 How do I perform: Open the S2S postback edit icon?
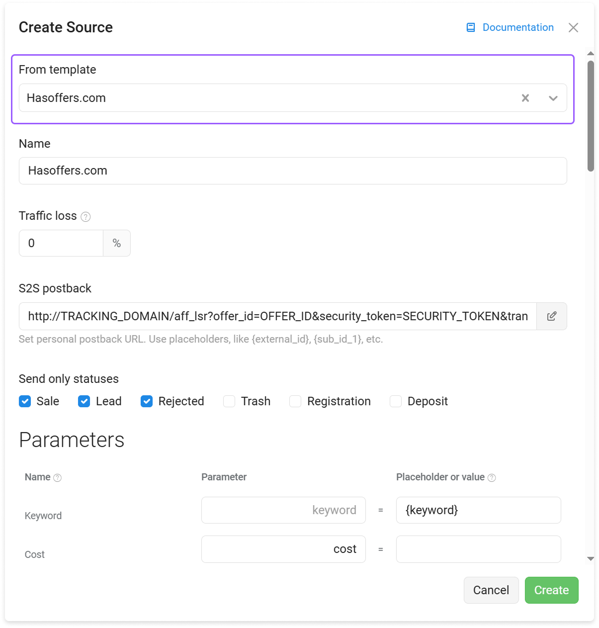(x=552, y=316)
